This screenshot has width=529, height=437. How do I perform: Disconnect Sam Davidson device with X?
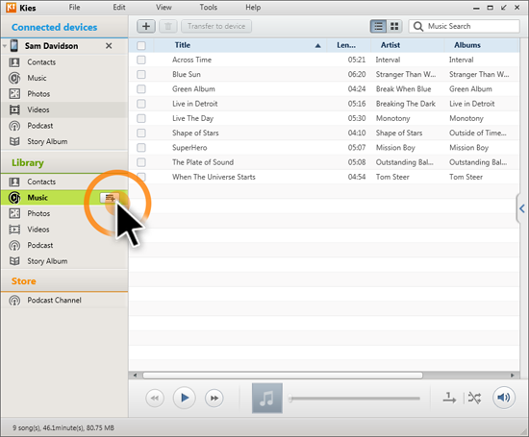[109, 46]
